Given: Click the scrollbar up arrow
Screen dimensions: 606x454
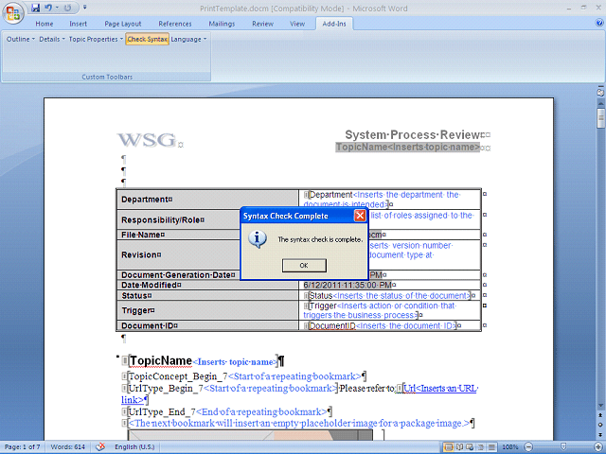Looking at the screenshot, I should 600,103.
